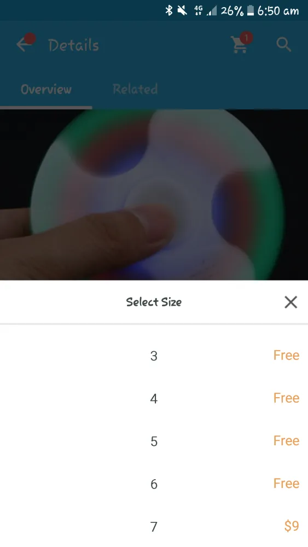This screenshot has width=308, height=547.
Task: Tap the Details page title
Action: pyautogui.click(x=74, y=45)
